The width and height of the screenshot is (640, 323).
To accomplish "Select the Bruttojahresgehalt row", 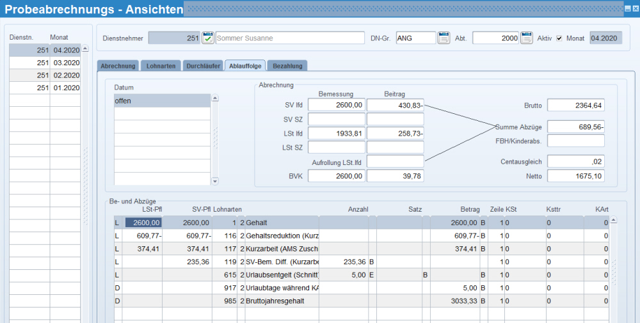I will tap(361, 301).
